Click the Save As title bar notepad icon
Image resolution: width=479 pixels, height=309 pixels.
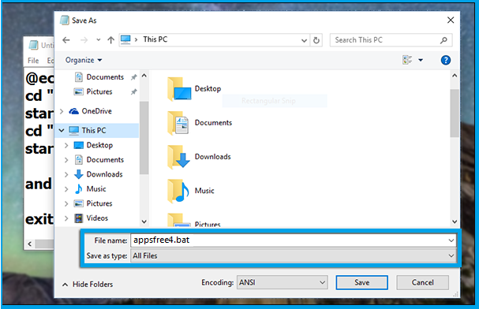tap(65, 20)
